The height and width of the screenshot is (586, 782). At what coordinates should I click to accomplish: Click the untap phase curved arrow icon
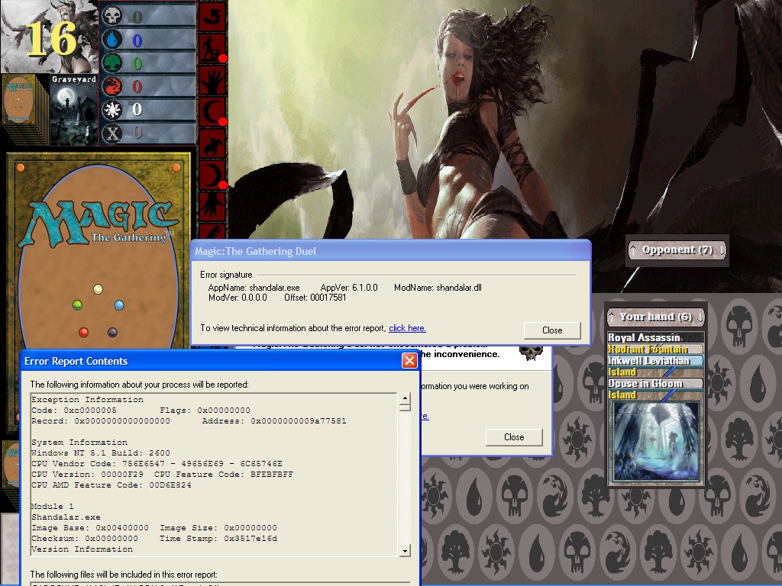212,15
